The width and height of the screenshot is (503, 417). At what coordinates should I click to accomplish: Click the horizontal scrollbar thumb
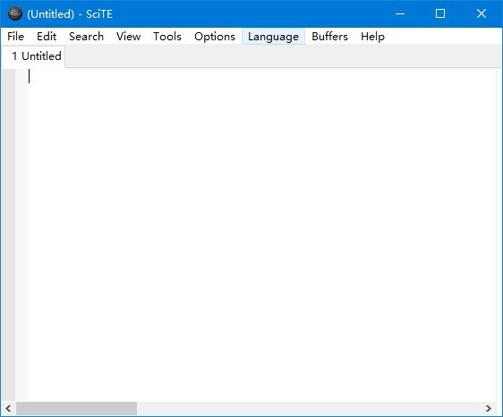point(76,408)
